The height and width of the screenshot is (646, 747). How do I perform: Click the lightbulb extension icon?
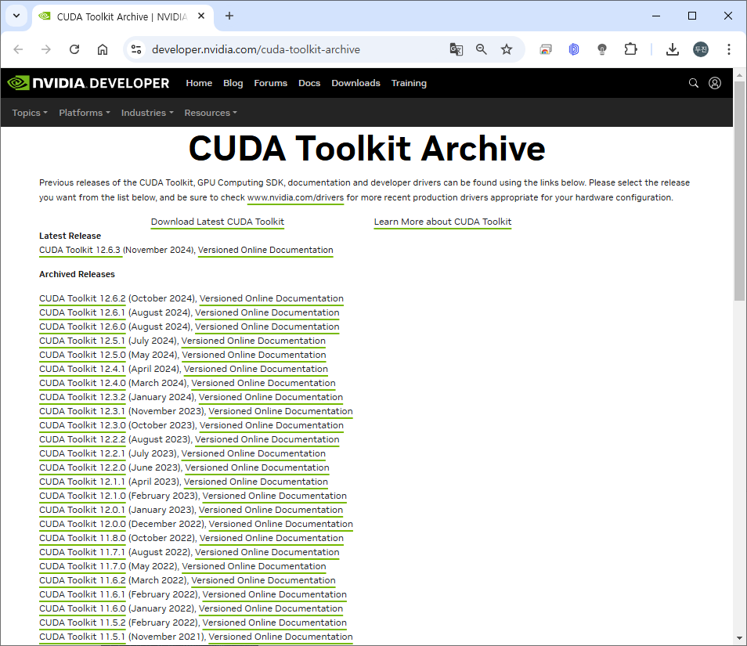(602, 49)
